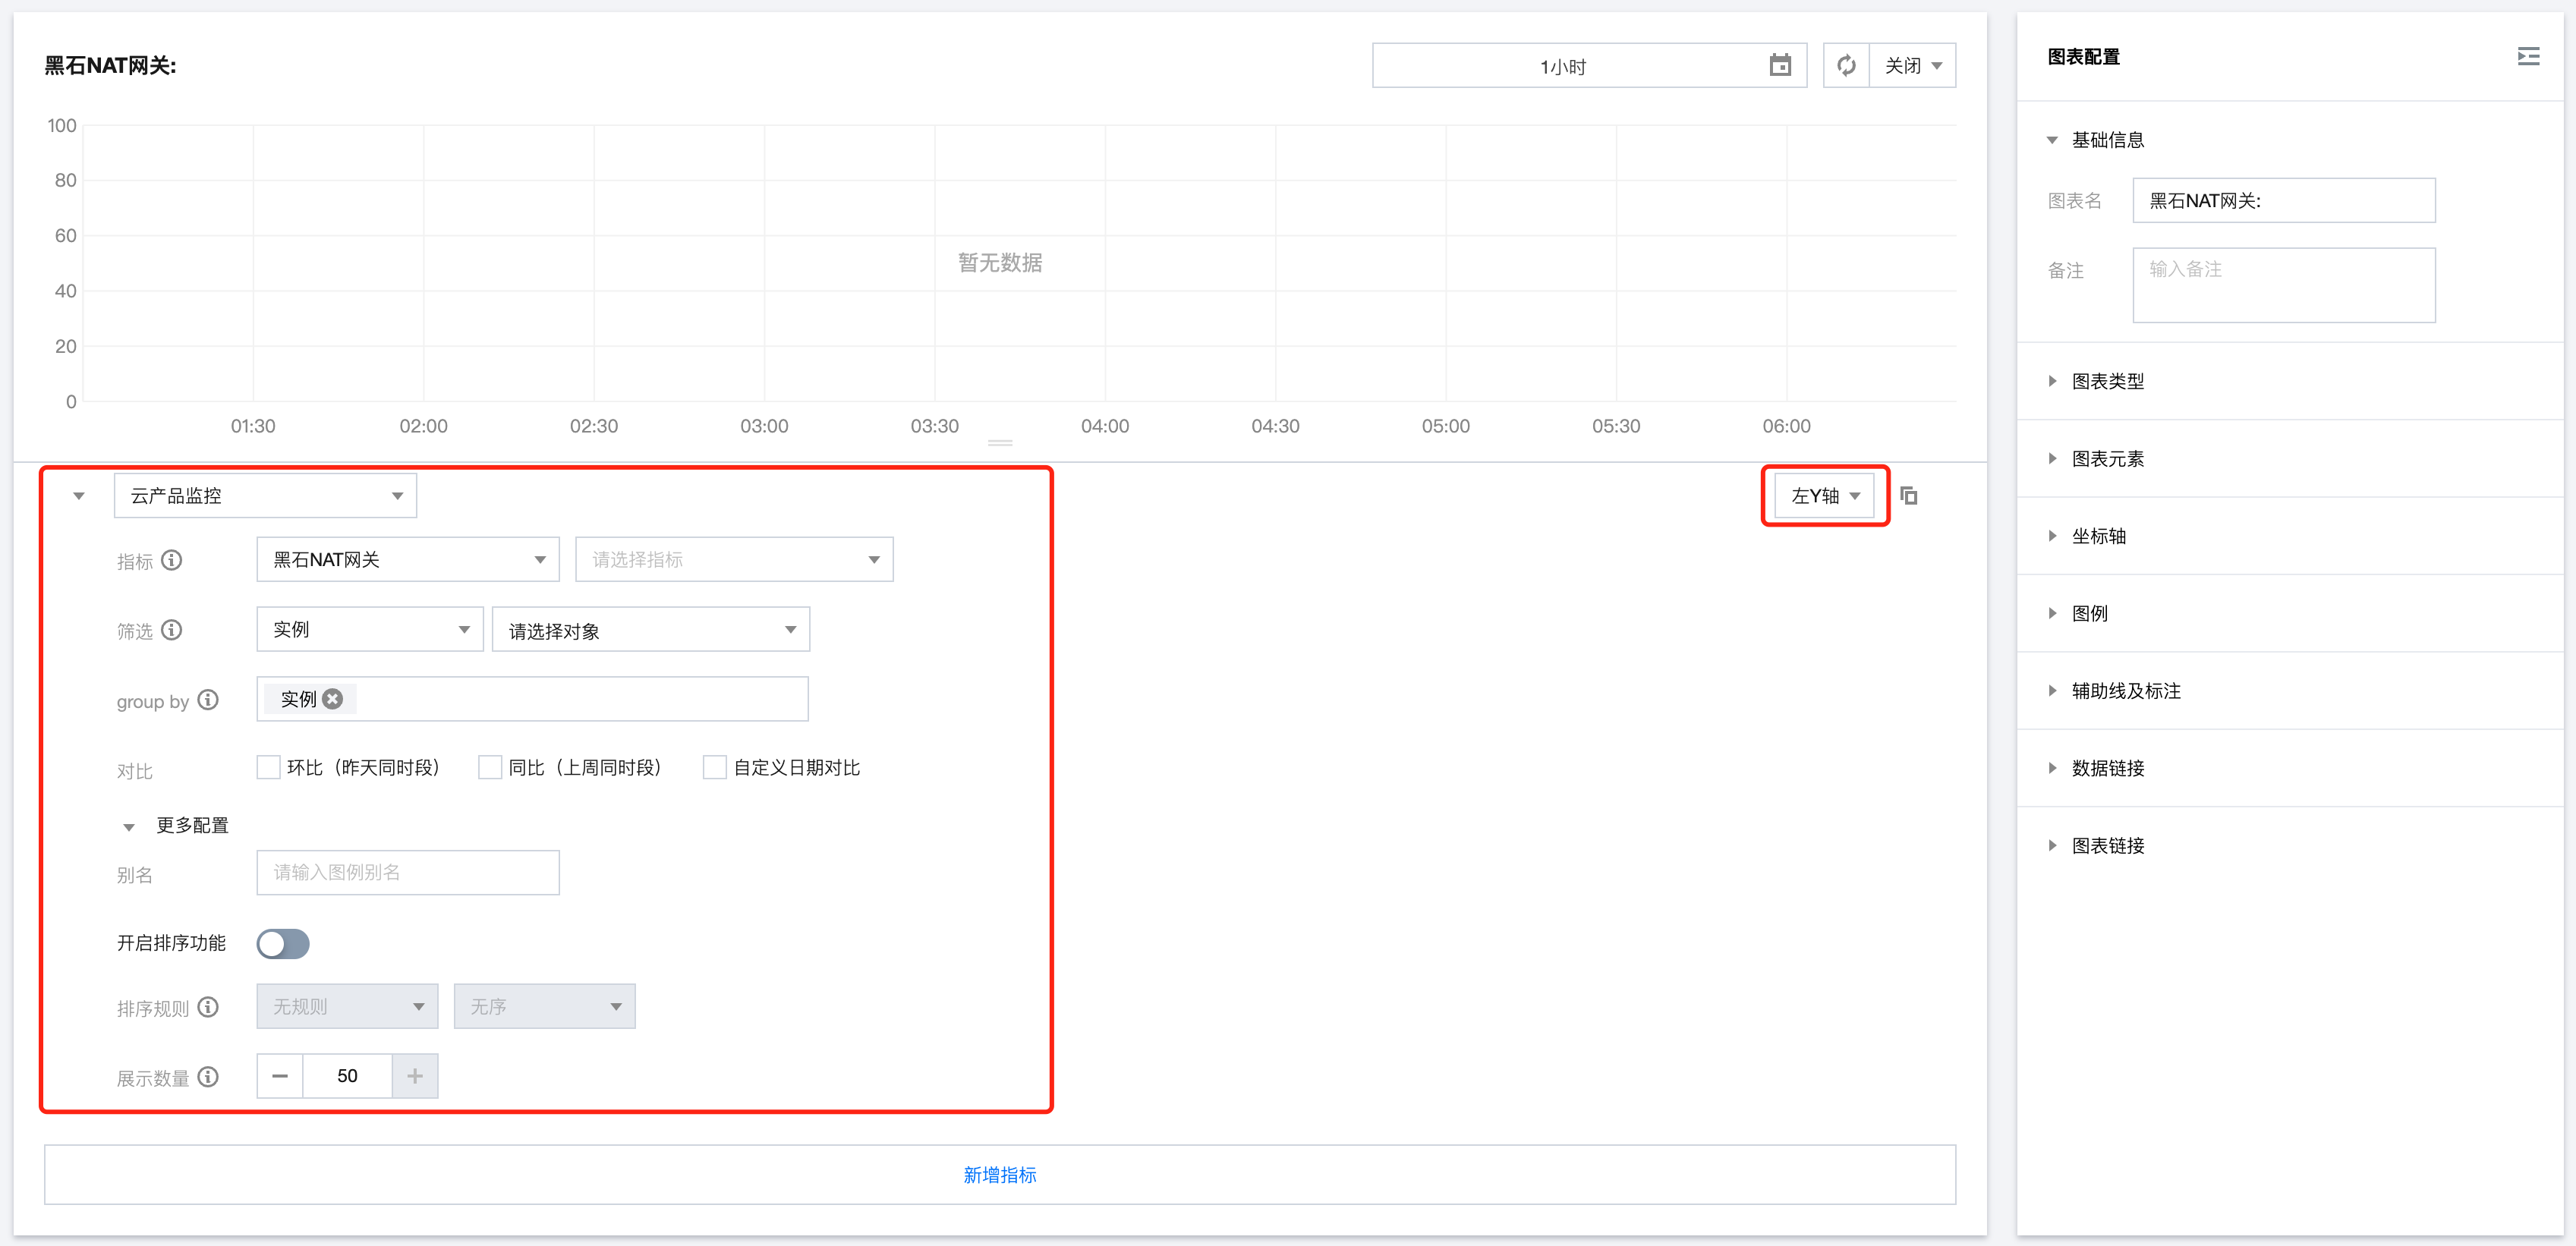Screen dimensions: 2576x1246
Task: Expand the 图表类型 section
Action: [x=2107, y=381]
